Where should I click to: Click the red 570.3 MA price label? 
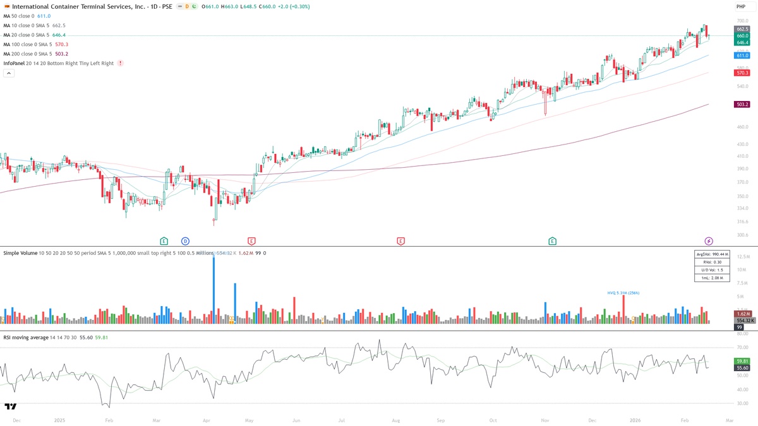tap(742, 73)
